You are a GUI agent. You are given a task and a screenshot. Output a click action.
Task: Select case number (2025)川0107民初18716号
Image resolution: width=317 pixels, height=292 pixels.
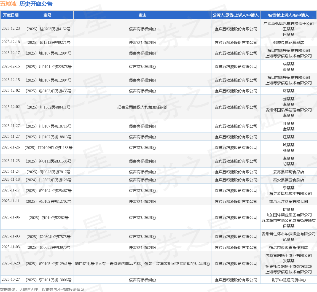(47, 126)
